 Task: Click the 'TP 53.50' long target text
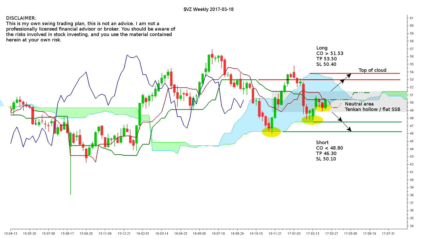(x=326, y=59)
